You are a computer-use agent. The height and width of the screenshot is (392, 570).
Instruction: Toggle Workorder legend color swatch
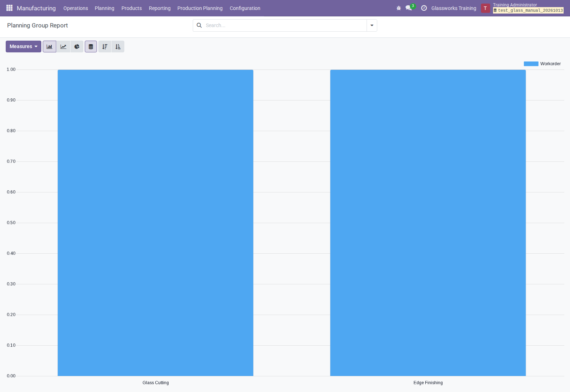(x=531, y=64)
